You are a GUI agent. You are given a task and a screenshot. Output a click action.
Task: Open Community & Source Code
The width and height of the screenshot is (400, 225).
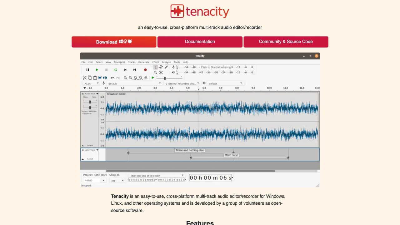(286, 42)
